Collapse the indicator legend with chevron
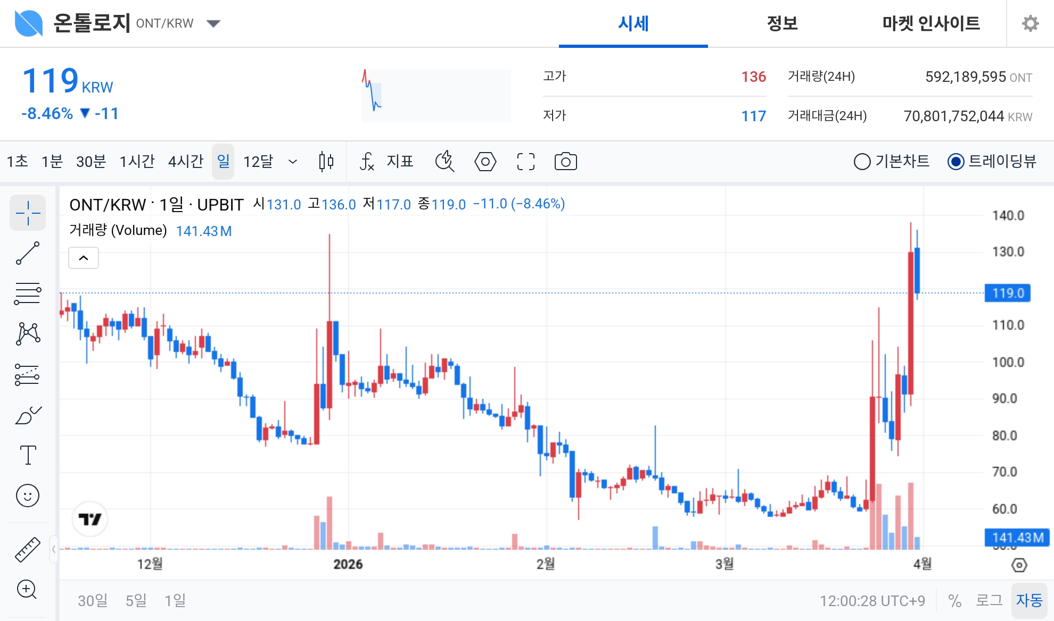 coord(84,258)
